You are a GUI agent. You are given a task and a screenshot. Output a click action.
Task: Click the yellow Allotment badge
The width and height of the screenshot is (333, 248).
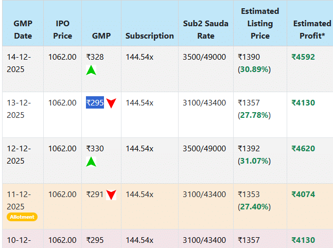[x=22, y=217]
